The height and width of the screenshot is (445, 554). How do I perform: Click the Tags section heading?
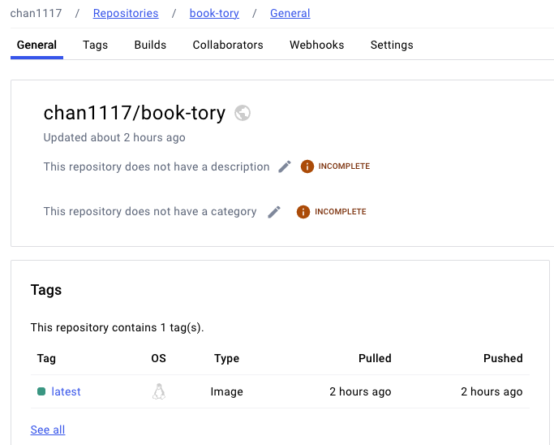click(x=46, y=290)
